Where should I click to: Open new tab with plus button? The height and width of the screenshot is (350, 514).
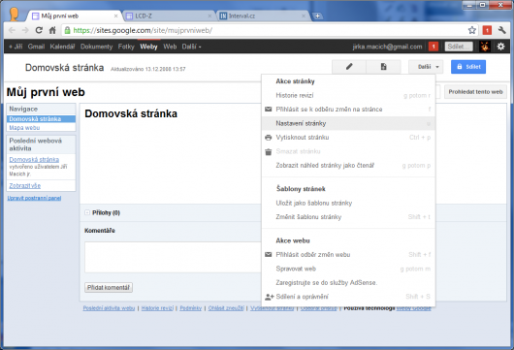[317, 16]
